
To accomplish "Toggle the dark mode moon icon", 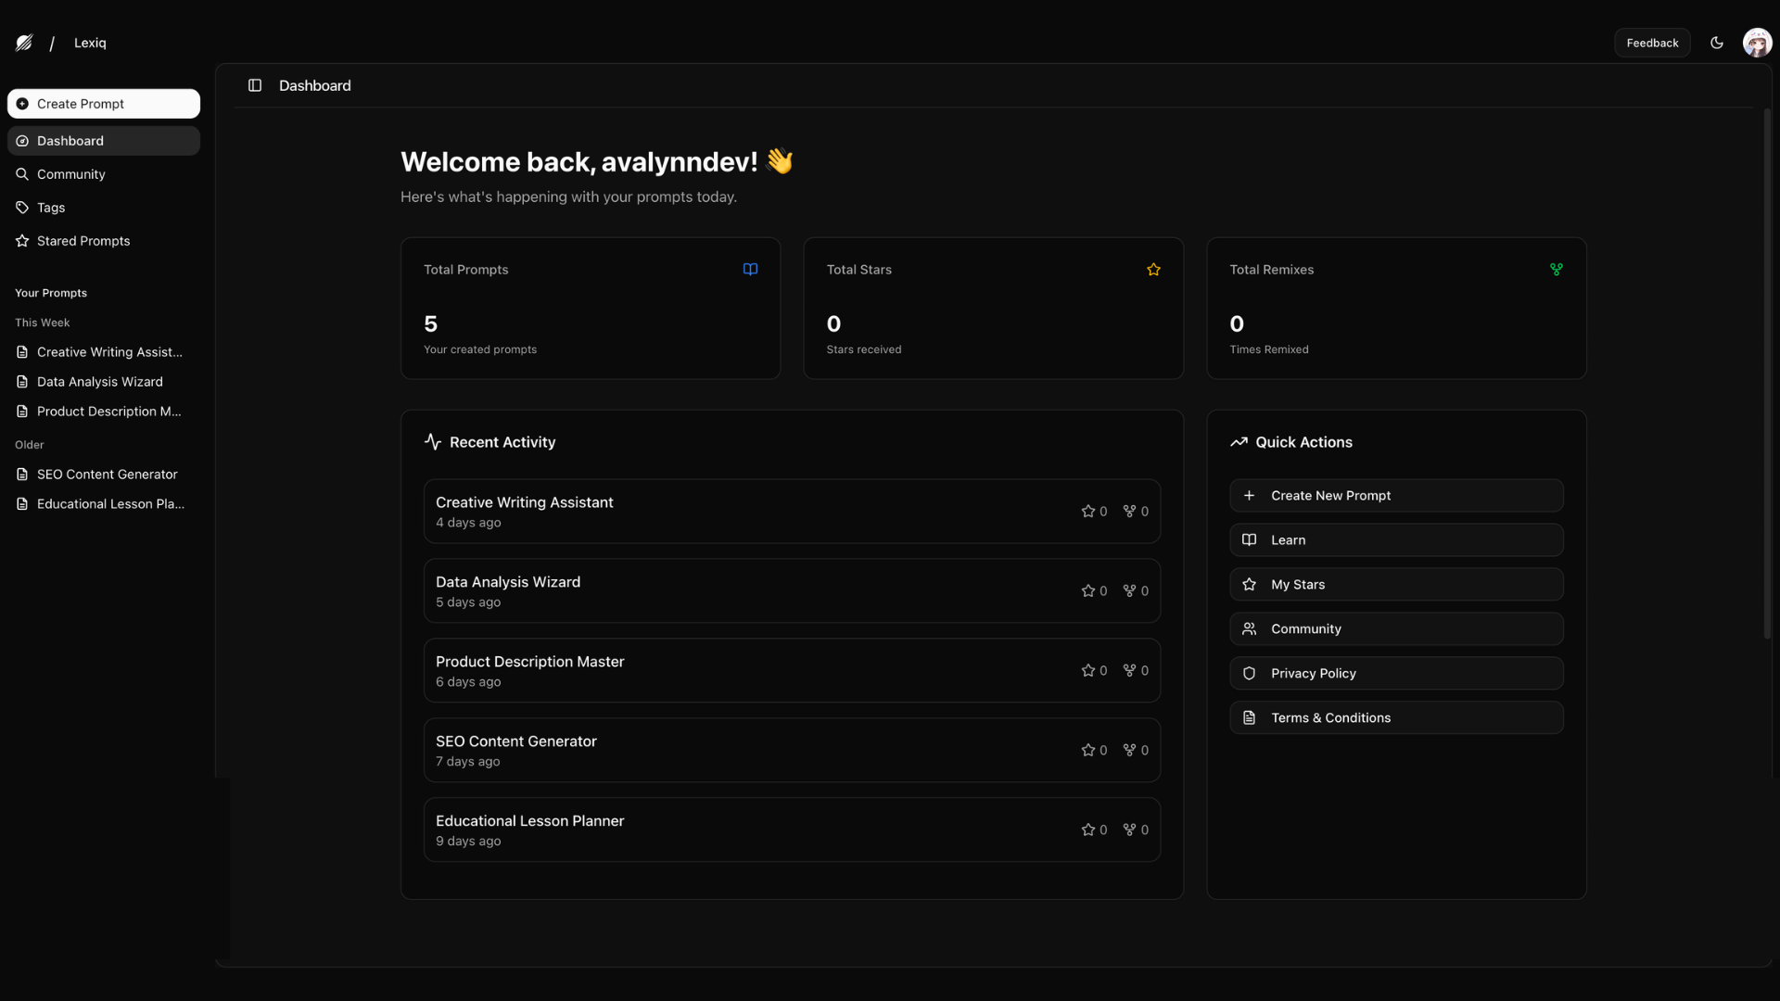I will pyautogui.click(x=1717, y=43).
